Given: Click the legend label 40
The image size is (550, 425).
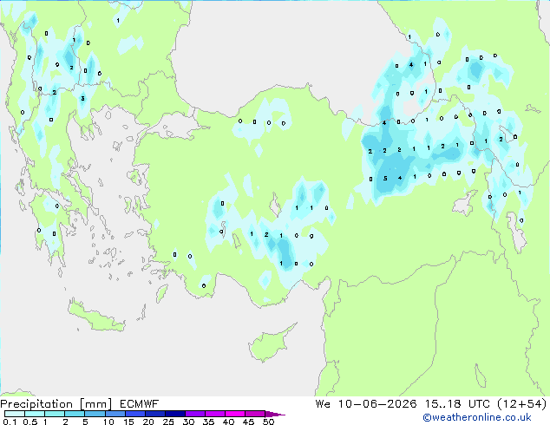Looking at the screenshot, I should (228, 422).
